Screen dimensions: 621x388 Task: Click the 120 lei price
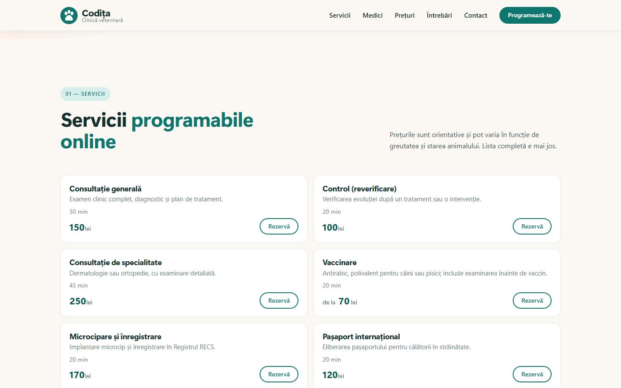click(333, 375)
